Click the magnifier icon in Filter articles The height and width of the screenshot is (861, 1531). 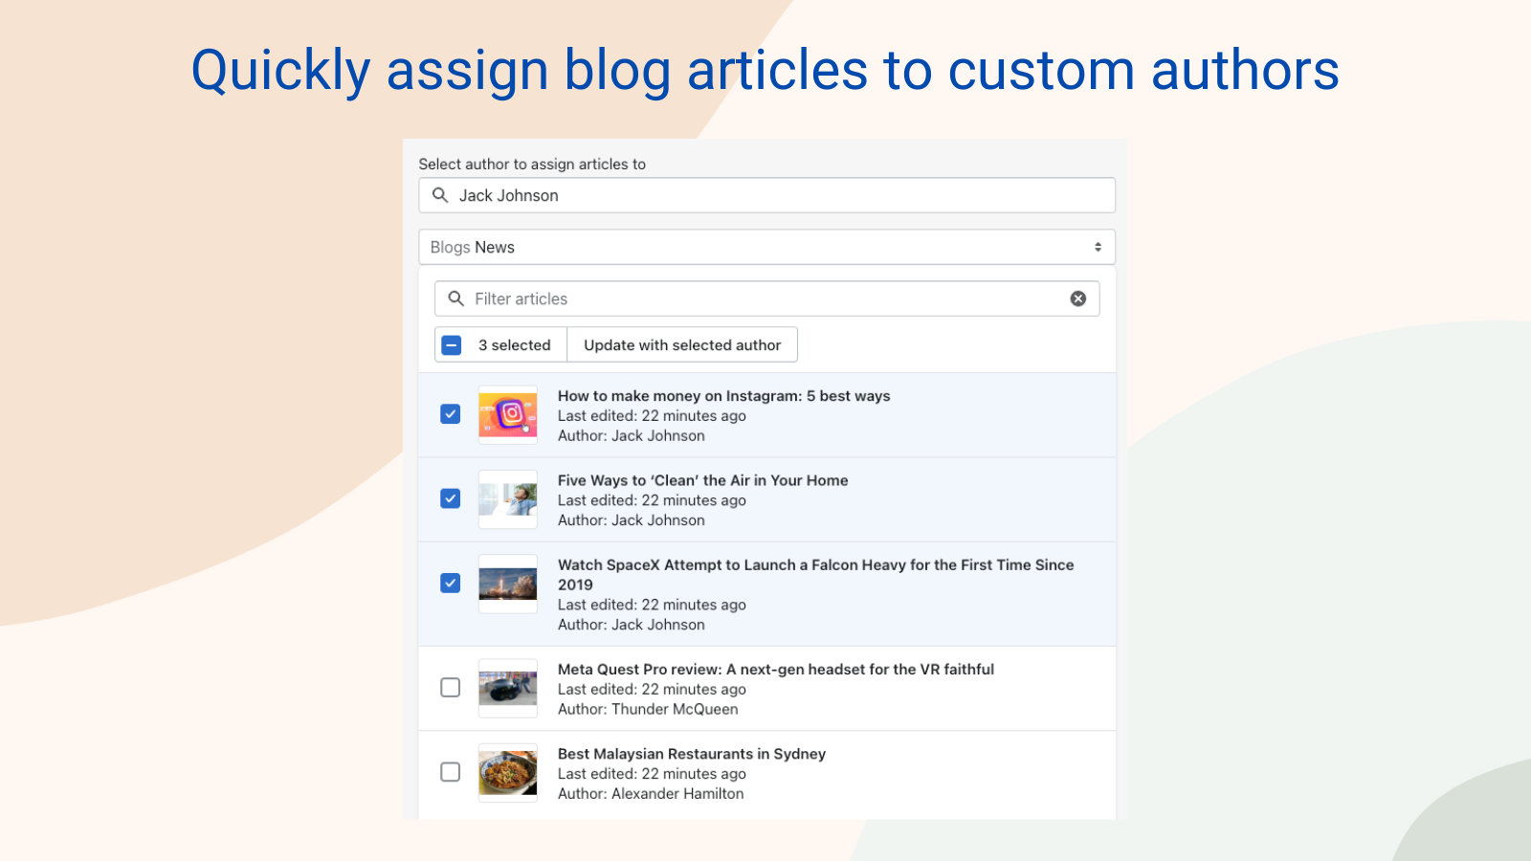point(456,298)
